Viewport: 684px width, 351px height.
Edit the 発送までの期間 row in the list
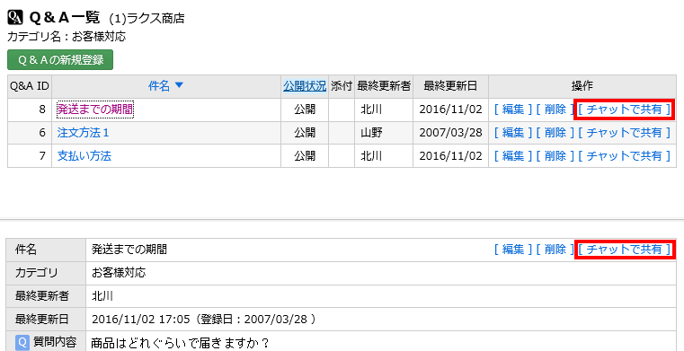click(x=513, y=110)
